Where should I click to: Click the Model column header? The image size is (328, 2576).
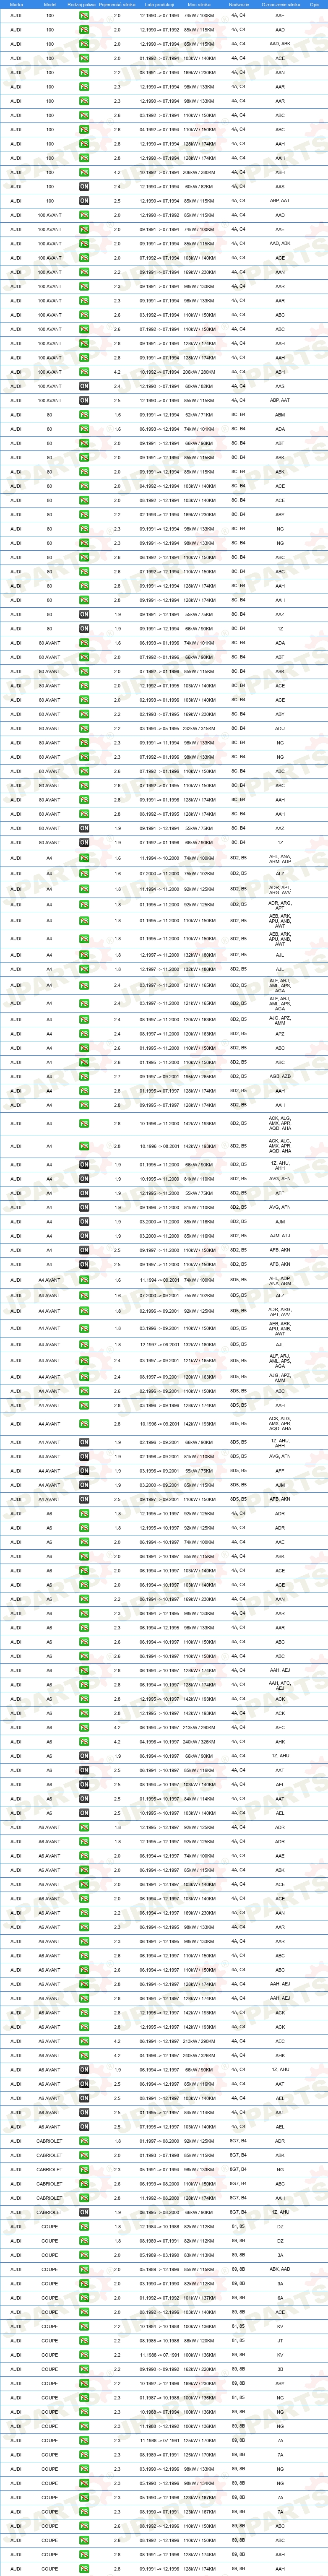50,5
